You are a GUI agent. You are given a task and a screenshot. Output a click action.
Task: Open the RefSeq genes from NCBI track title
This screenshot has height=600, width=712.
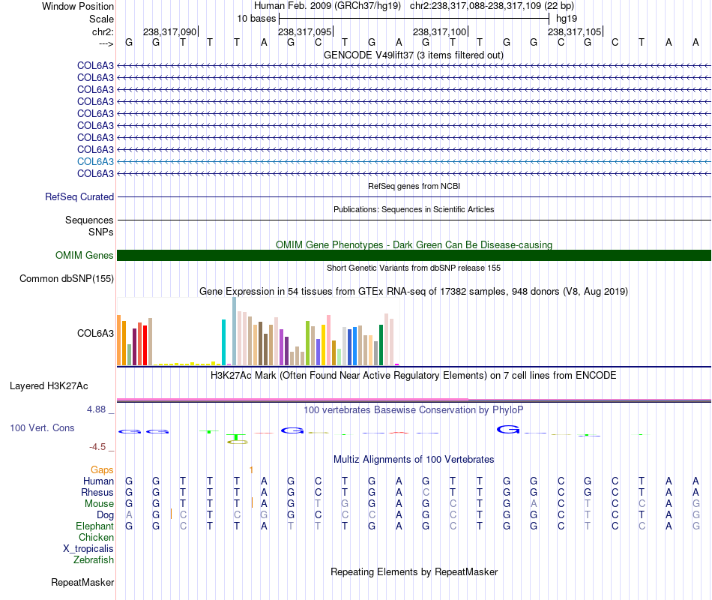(x=414, y=186)
